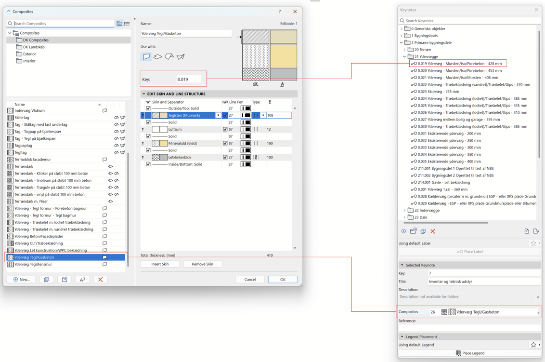Add new keynote folder icon
The image size is (545, 362).
(x=413, y=231)
